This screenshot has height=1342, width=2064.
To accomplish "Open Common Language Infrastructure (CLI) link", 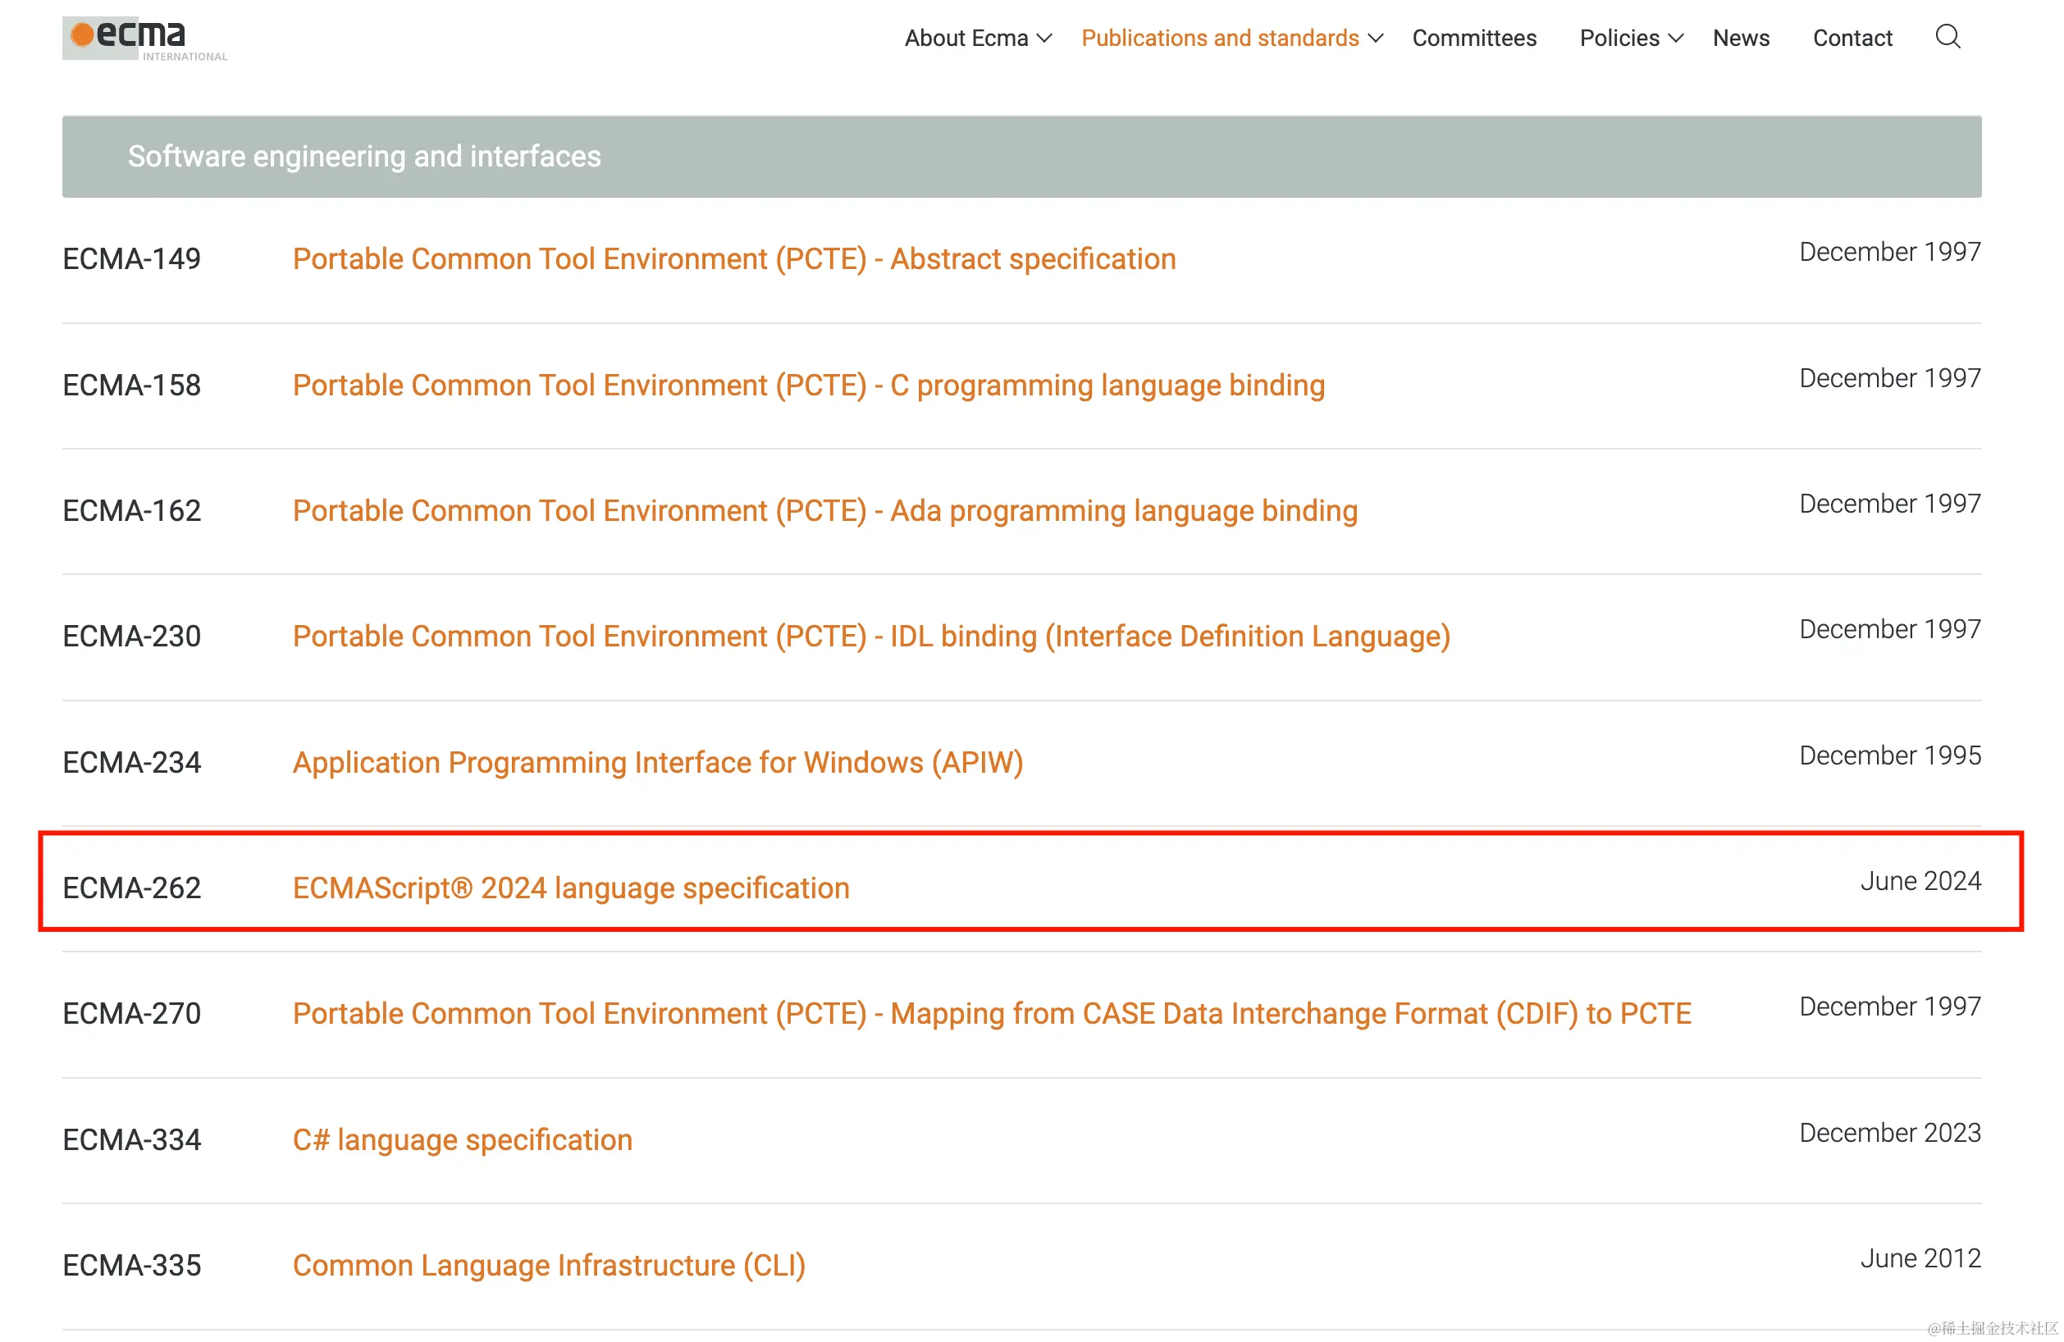I will click(549, 1265).
